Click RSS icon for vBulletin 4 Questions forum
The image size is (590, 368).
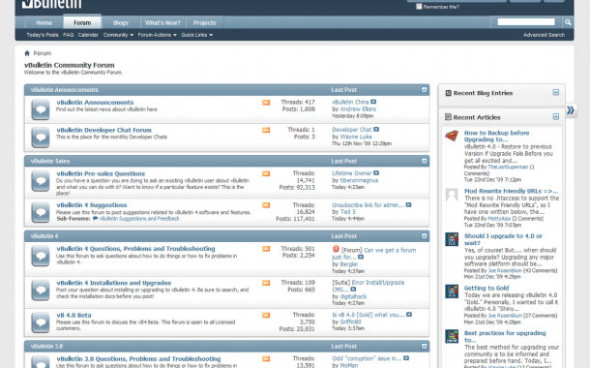coord(266,249)
